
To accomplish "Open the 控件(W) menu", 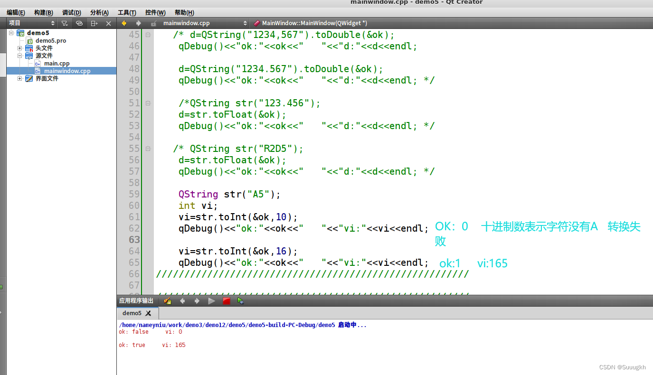I will point(155,12).
